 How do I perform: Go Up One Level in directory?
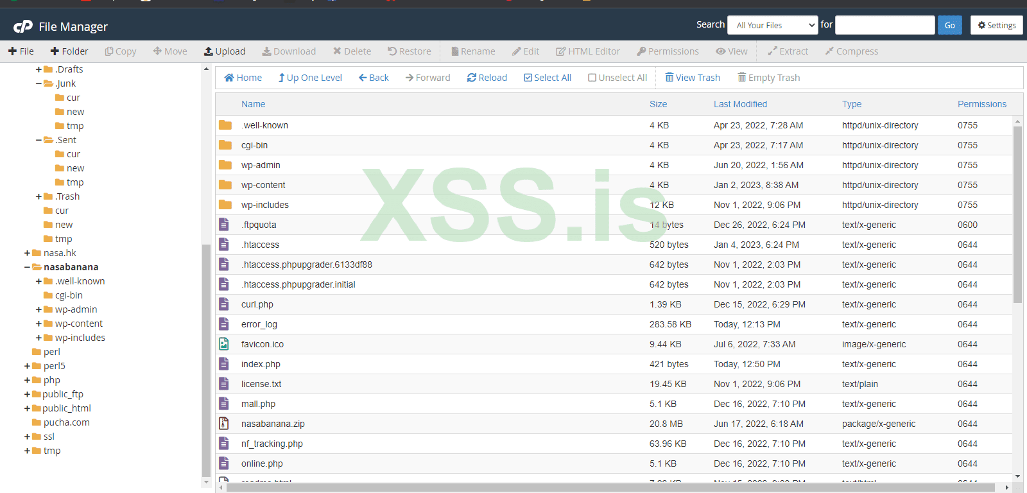pos(310,78)
